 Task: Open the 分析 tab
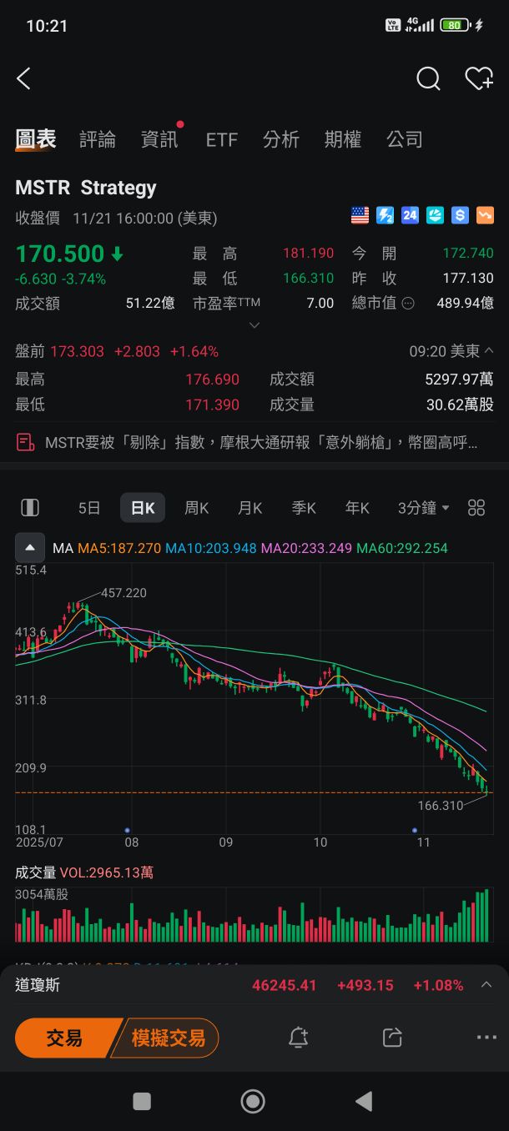pos(281,139)
